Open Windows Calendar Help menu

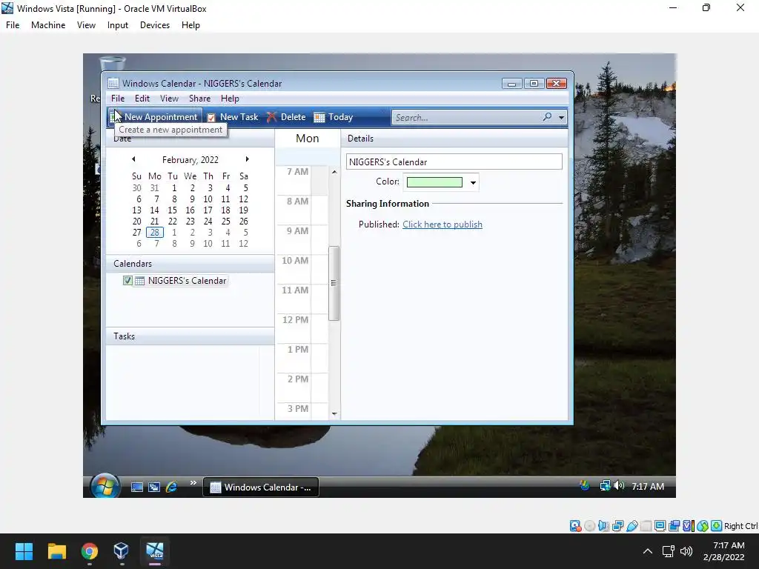[230, 99]
